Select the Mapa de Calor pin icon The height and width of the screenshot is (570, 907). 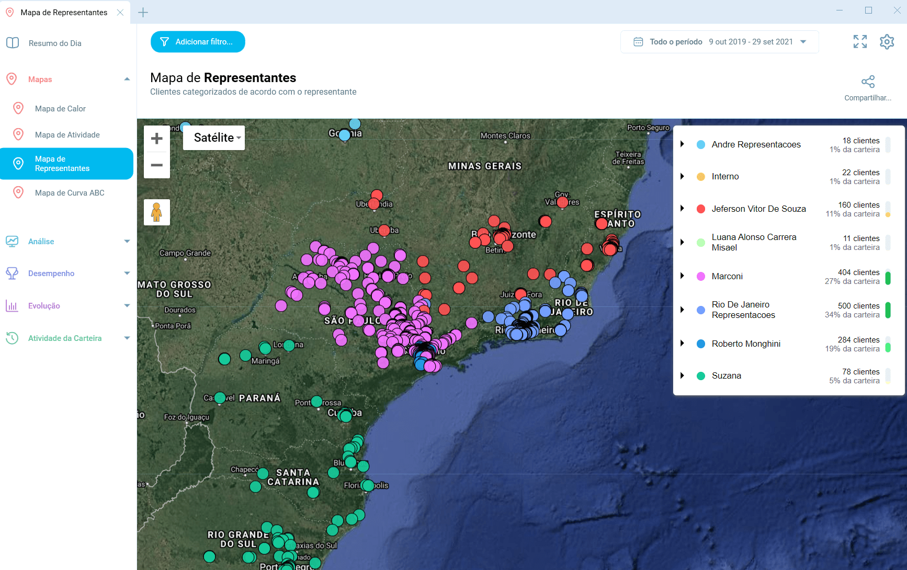pos(19,108)
